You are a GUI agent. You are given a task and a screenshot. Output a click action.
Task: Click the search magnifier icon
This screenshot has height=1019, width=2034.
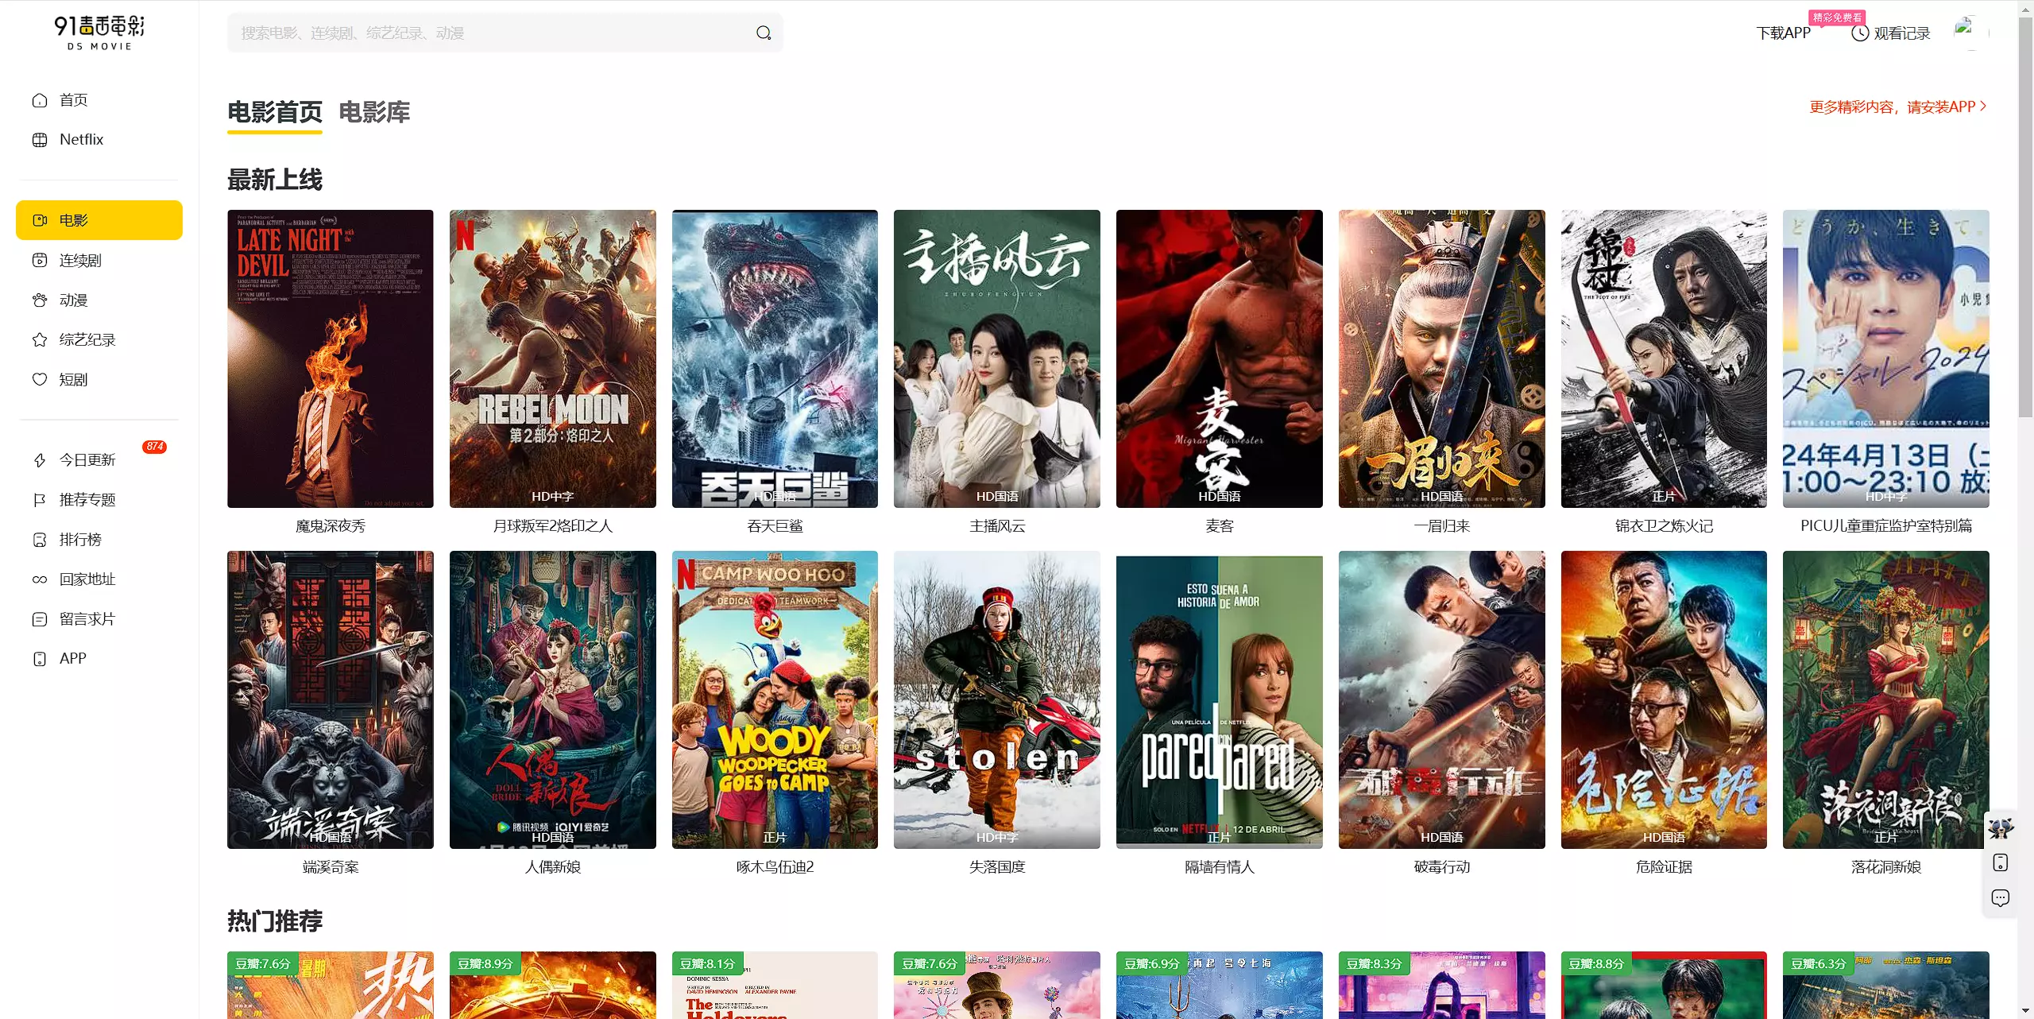pos(763,33)
